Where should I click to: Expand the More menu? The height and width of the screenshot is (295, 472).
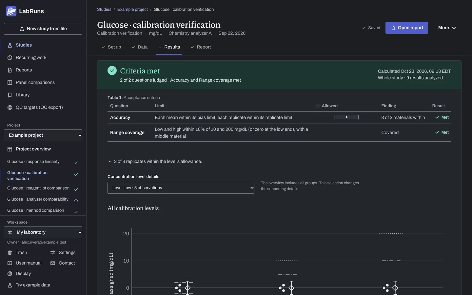point(447,28)
